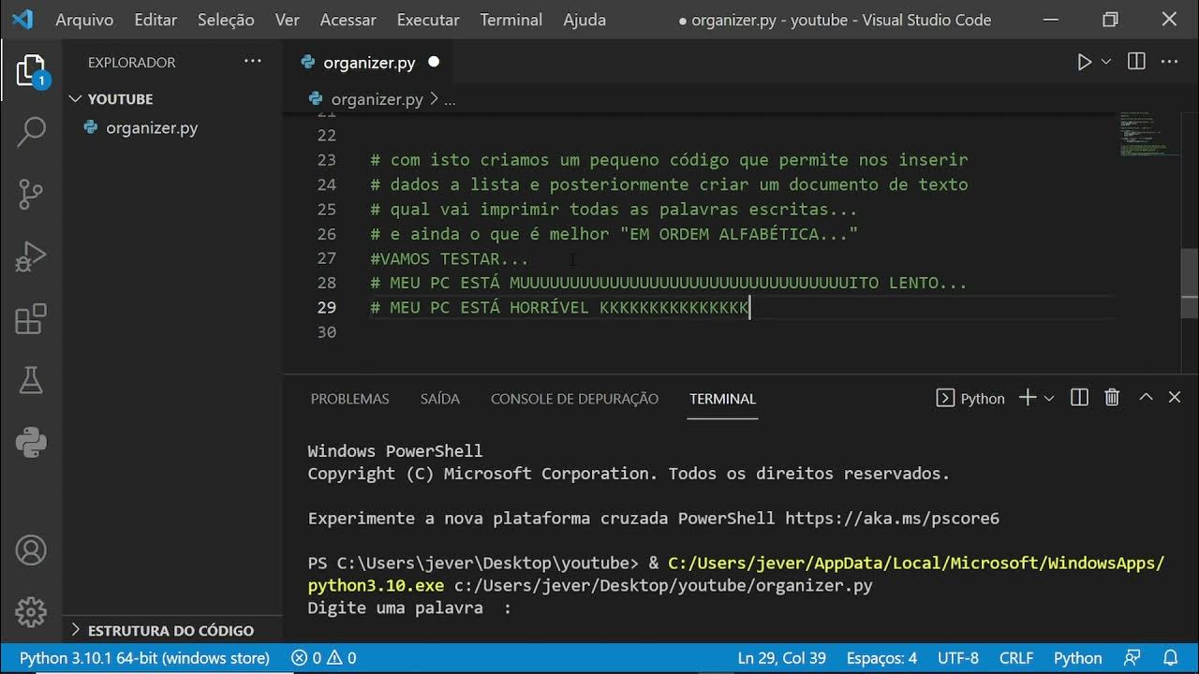Click the Python 3.10.1 interpreter selector
The image size is (1199, 674).
pyautogui.click(x=144, y=658)
